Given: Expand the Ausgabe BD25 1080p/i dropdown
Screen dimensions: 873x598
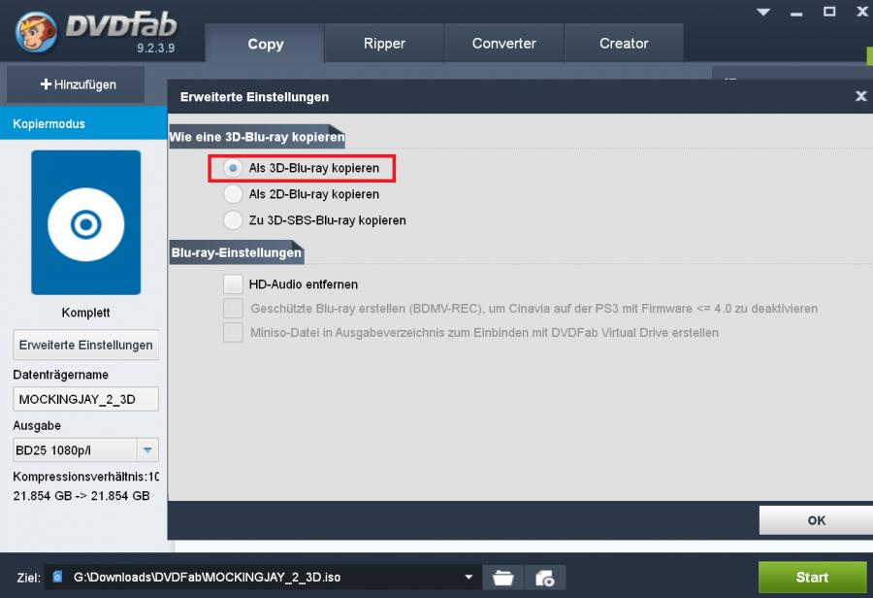Looking at the screenshot, I should click(x=147, y=449).
